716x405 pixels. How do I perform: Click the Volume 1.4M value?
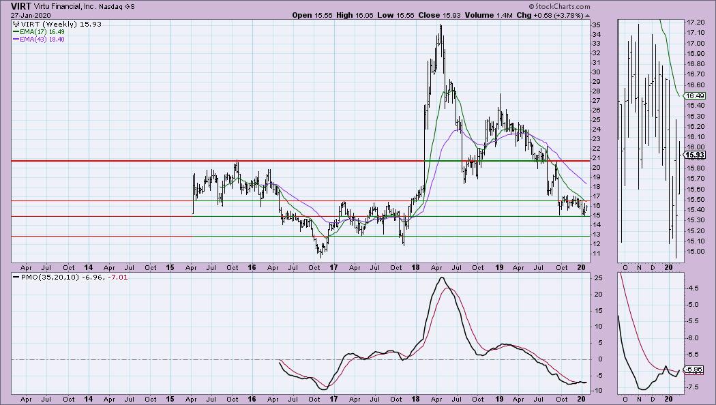(x=489, y=15)
